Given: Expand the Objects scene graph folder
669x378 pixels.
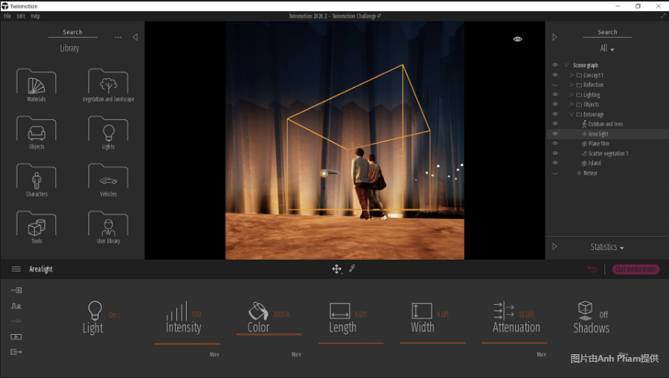Looking at the screenshot, I should 572,104.
